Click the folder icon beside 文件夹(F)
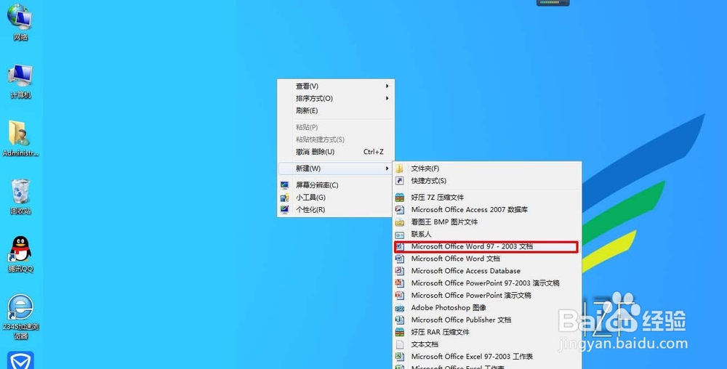The width and height of the screenshot is (727, 369). coord(399,169)
